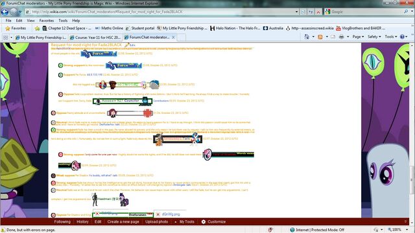415x233 pixels.
Task: Click Upload photo in wiki toolbar
Action: coord(156,221)
